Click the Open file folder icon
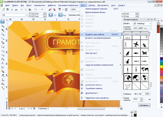163x117 pixels. [x=8, y=9]
